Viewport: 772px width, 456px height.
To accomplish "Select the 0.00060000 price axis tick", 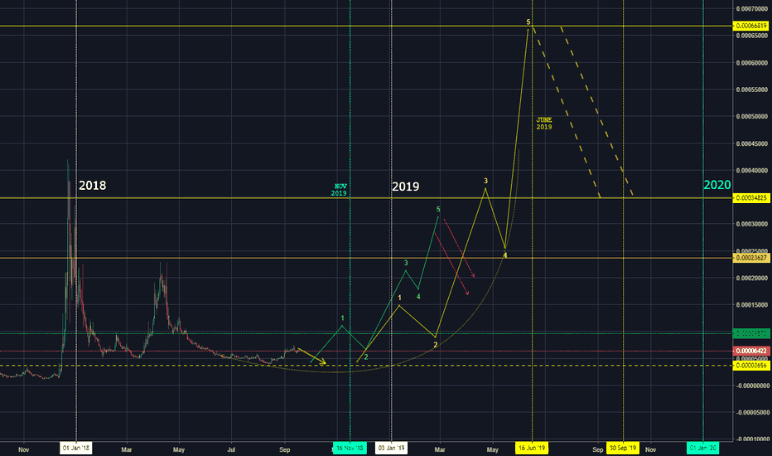I will click(x=752, y=63).
